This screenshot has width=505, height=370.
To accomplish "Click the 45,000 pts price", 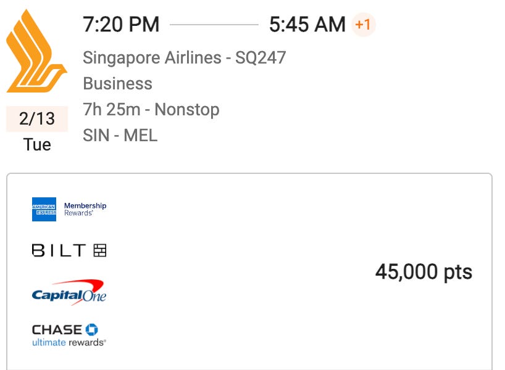I will pyautogui.click(x=424, y=271).
